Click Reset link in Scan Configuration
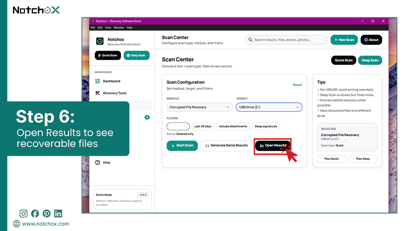This screenshot has height=231, width=410. [x=297, y=85]
